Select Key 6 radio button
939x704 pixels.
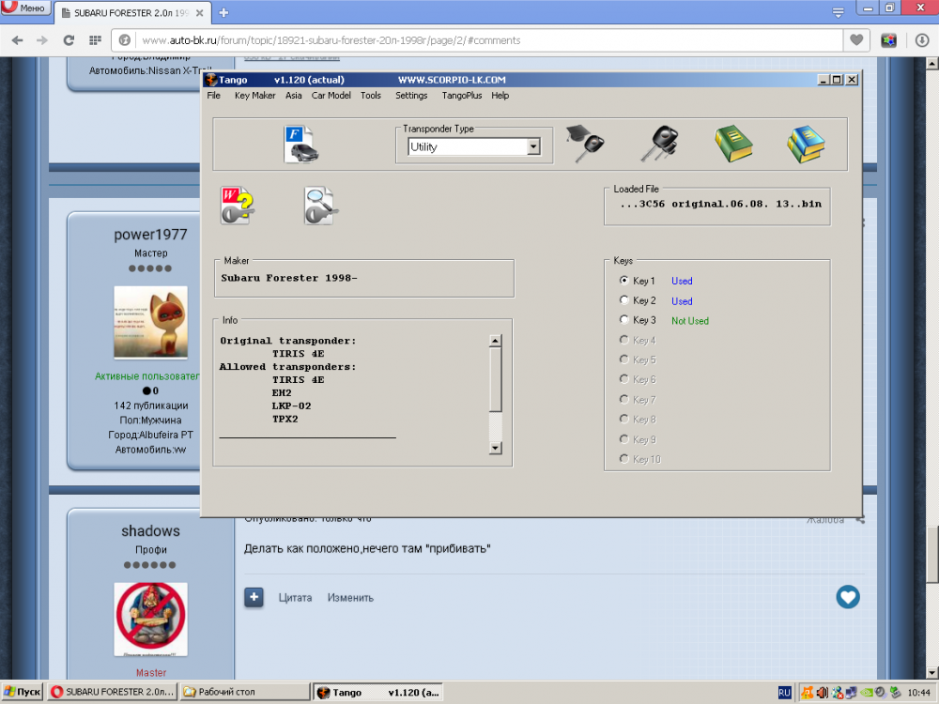[x=624, y=379]
